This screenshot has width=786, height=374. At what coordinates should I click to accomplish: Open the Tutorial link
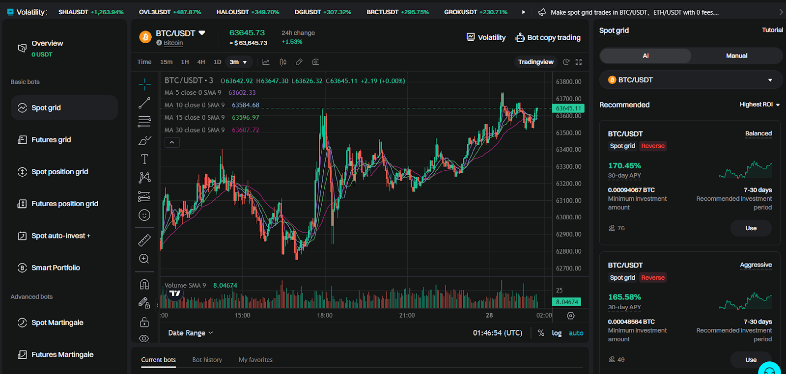point(772,30)
